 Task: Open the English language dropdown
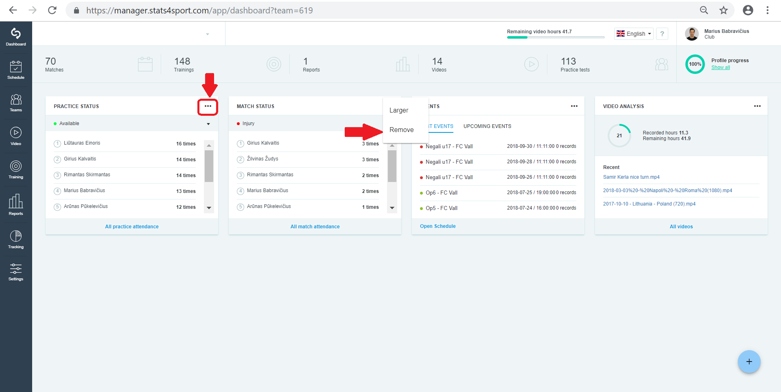(634, 34)
